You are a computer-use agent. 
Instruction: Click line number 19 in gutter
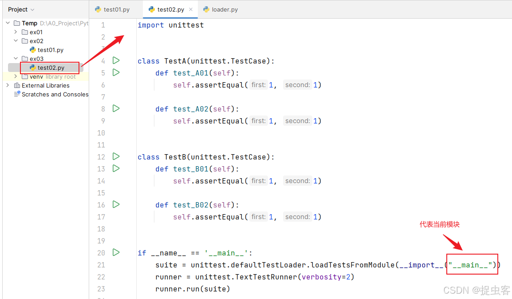point(101,241)
